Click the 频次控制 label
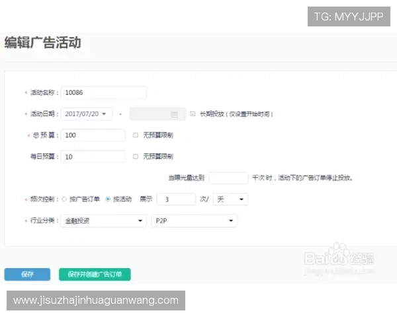 [x=42, y=199]
